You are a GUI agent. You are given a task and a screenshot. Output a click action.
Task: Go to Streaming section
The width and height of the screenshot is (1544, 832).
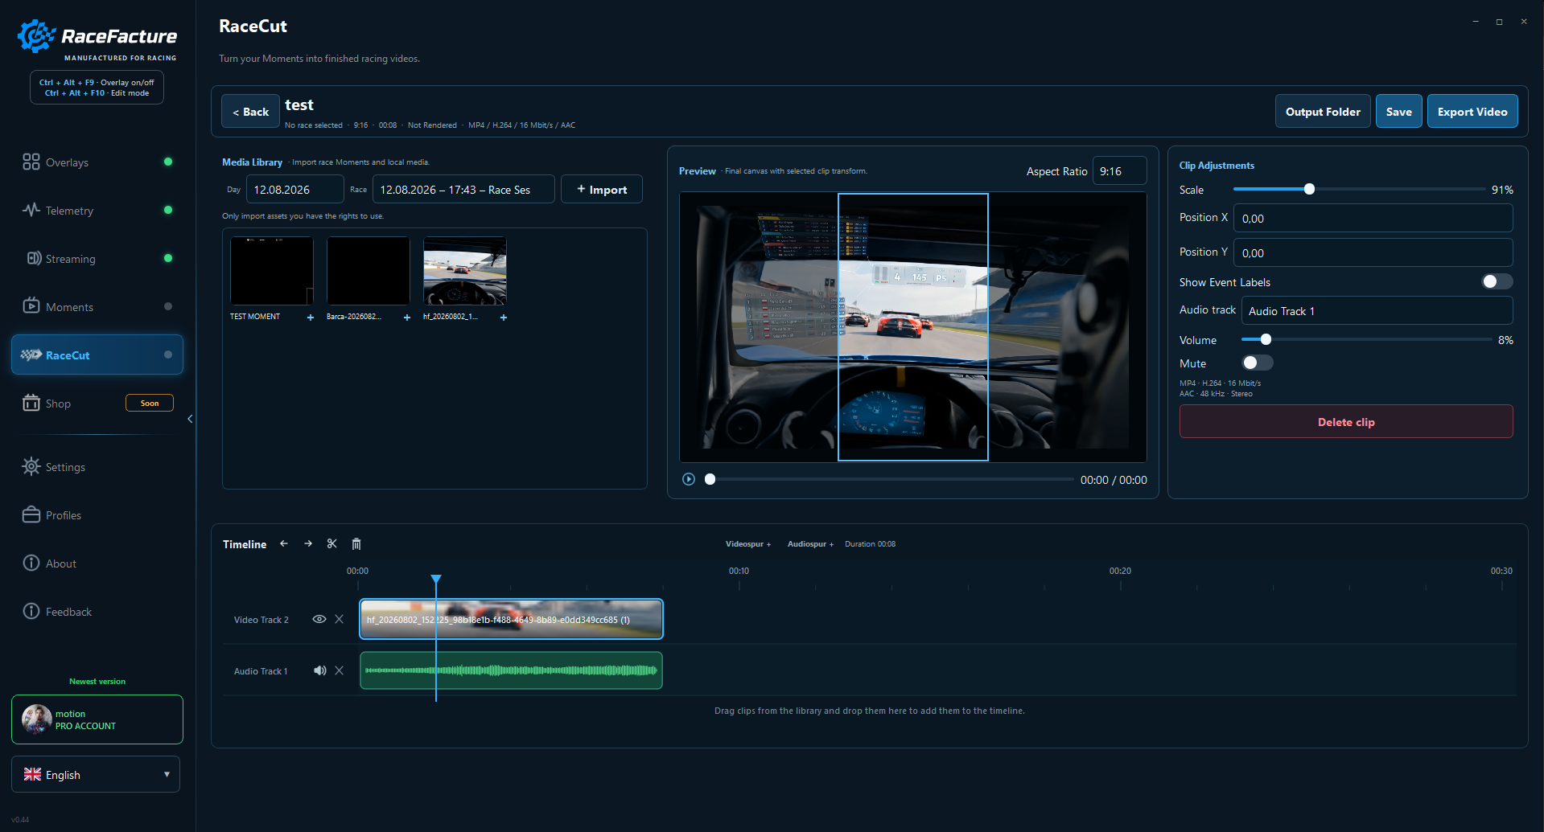coord(97,259)
